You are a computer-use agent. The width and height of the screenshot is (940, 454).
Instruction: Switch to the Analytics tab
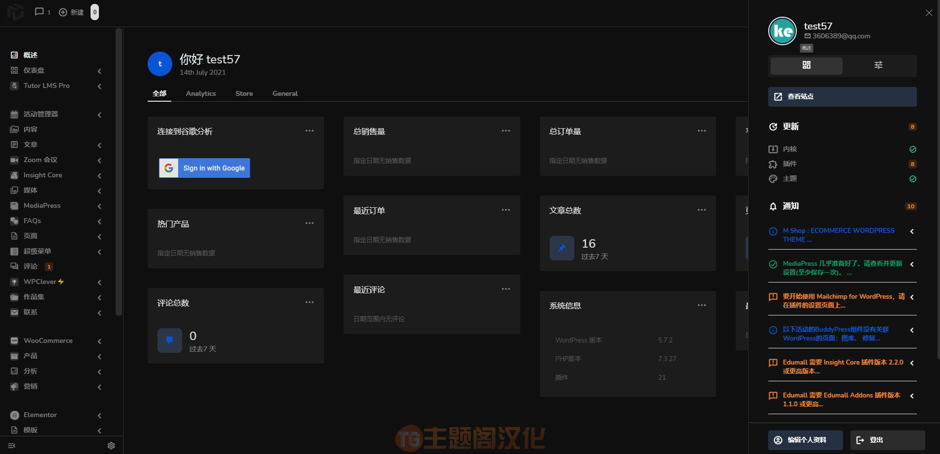(x=201, y=93)
